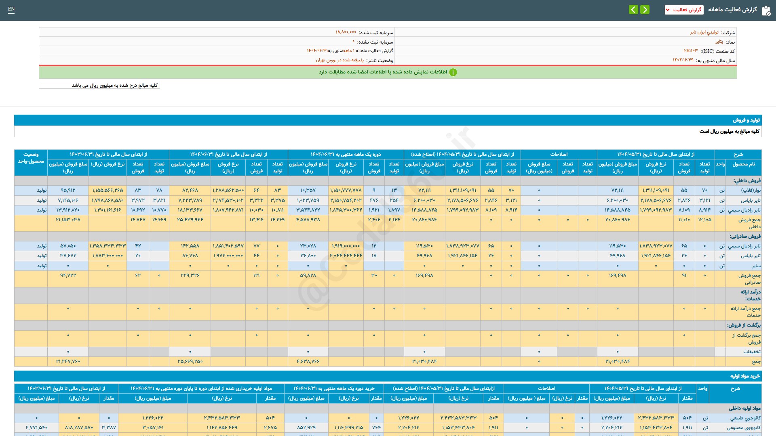
Task: Click the note box about million rial amounts
Action: [99, 85]
